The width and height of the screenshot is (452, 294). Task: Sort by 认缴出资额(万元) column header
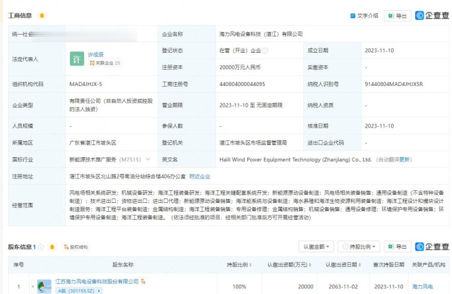coord(289,264)
